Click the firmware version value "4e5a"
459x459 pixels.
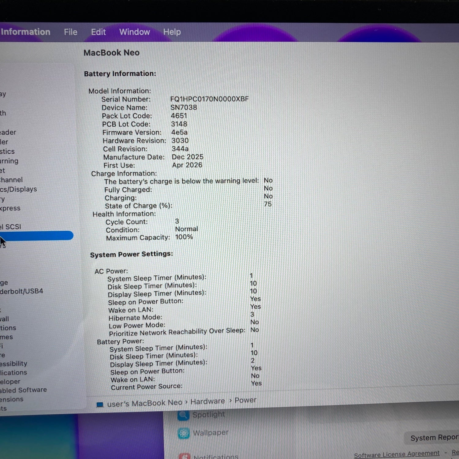(179, 132)
